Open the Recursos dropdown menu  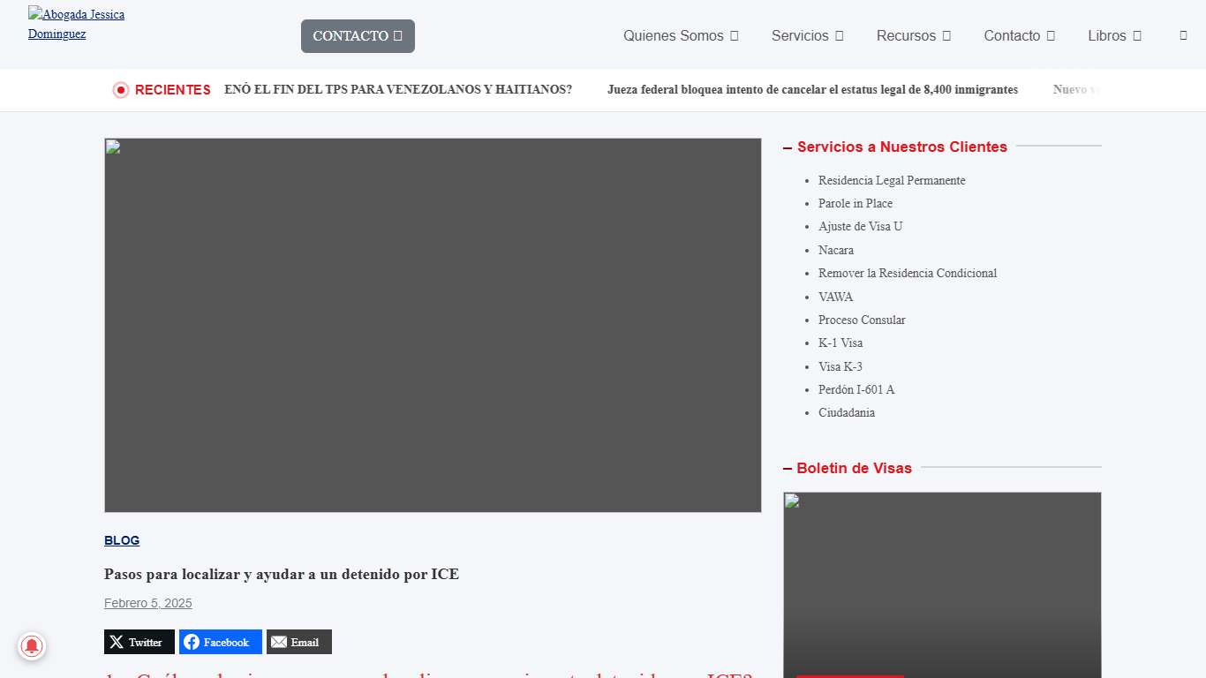[x=913, y=35]
